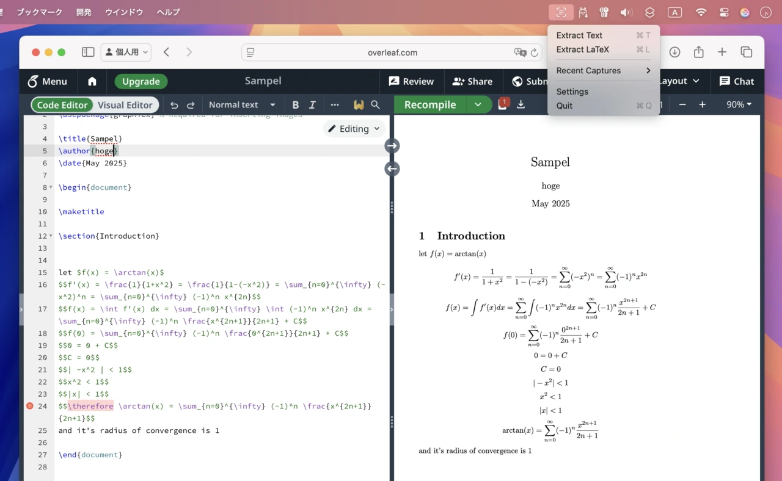Go to Overleaf home via house icon
The height and width of the screenshot is (481, 782).
92,81
